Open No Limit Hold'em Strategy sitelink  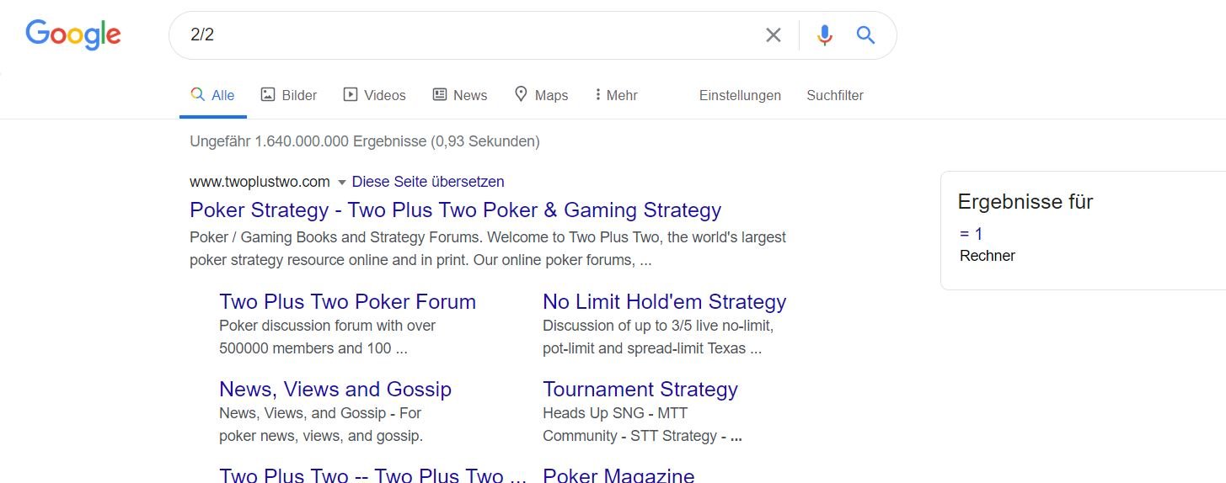[x=664, y=301]
